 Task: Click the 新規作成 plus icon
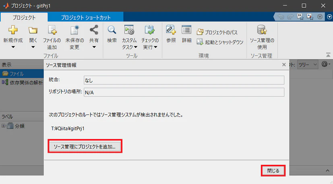tap(13, 30)
